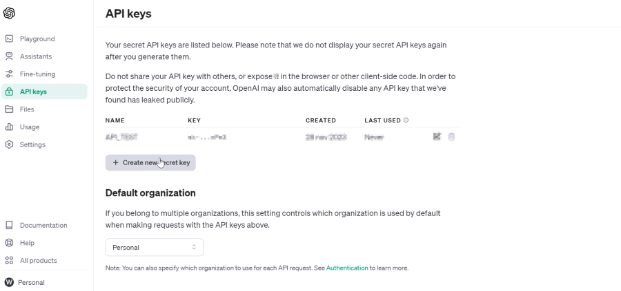The image size is (621, 291).
Task: Click the blurred secret key value cell
Action: 207,137
